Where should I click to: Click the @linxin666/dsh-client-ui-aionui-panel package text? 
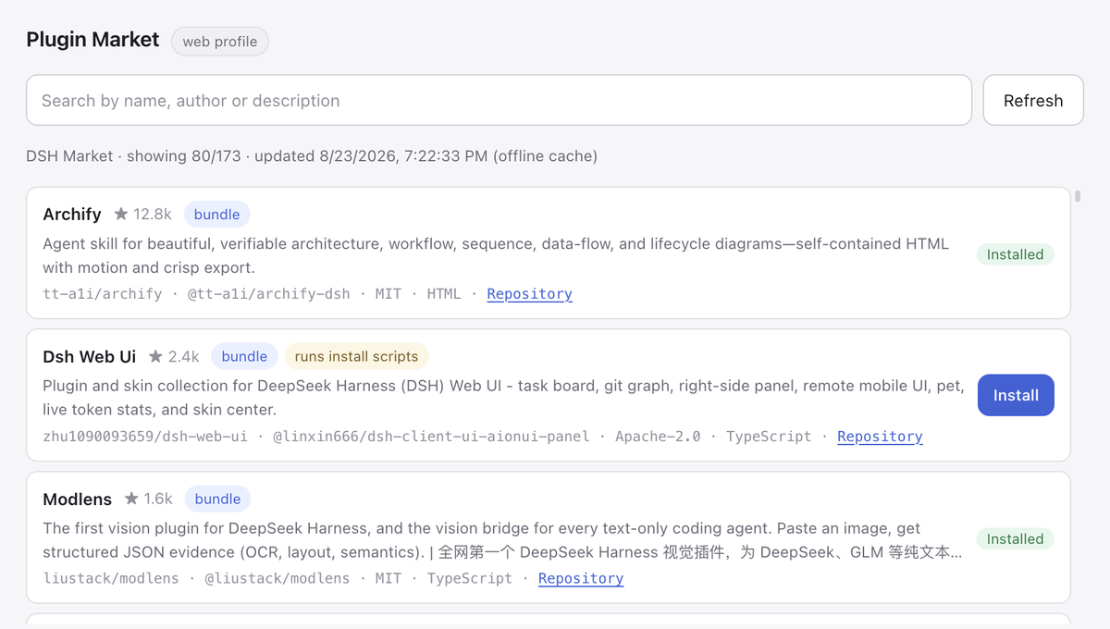pos(431,437)
